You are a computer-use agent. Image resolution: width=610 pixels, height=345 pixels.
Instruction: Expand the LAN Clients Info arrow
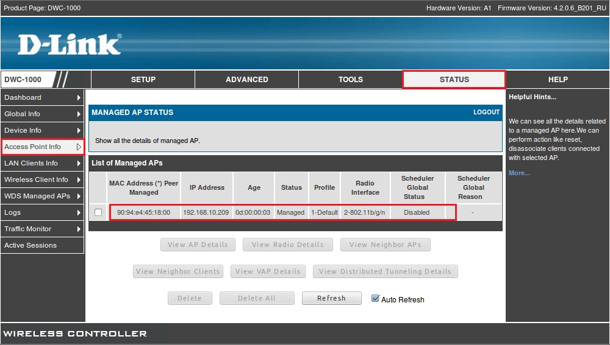tap(79, 163)
